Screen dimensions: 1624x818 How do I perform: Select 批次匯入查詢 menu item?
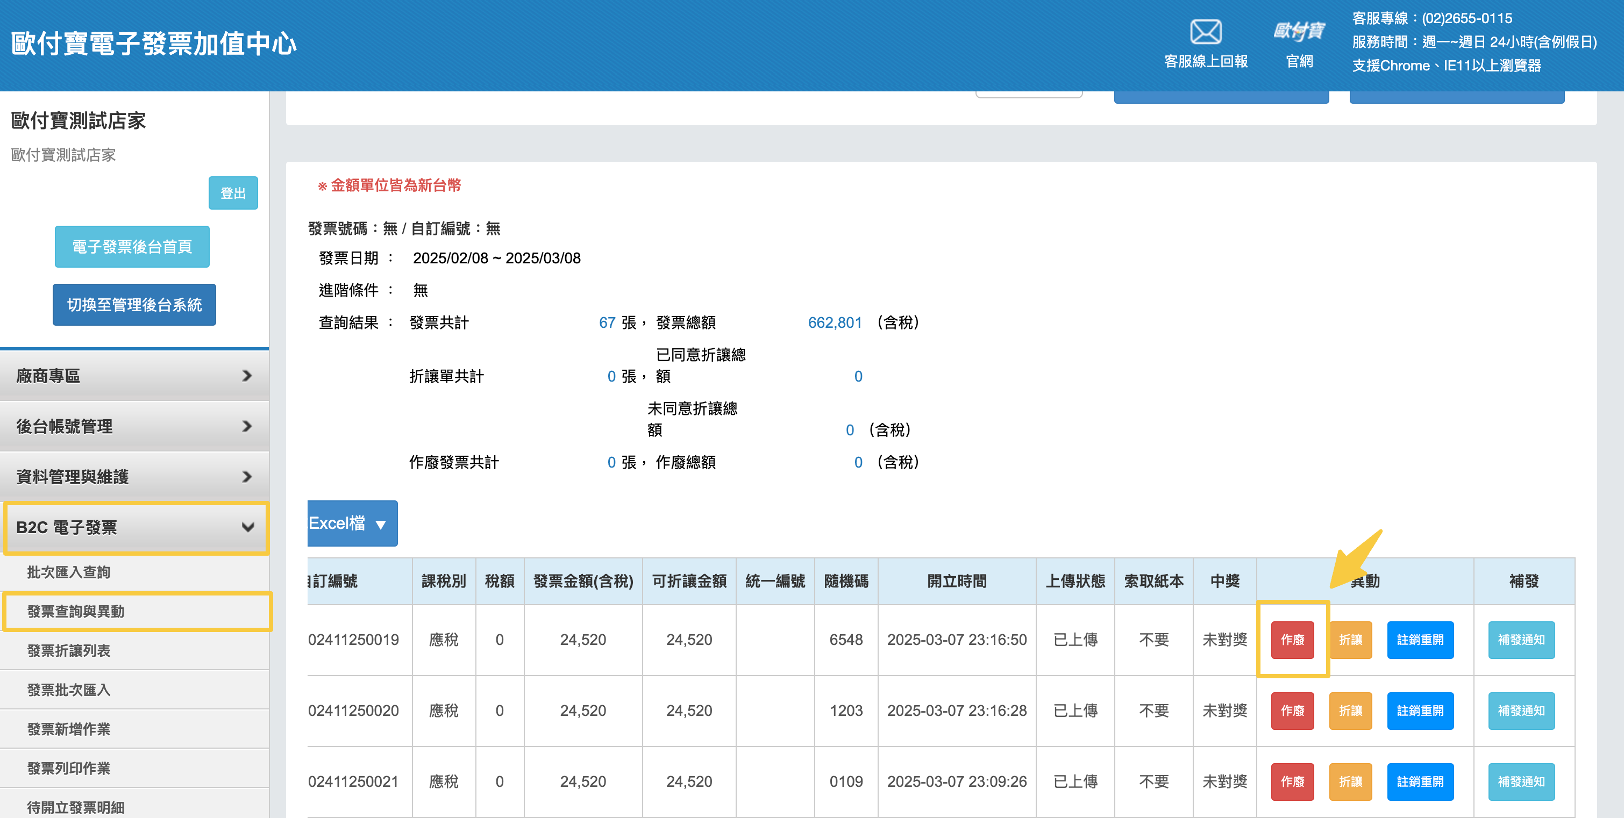pos(69,572)
